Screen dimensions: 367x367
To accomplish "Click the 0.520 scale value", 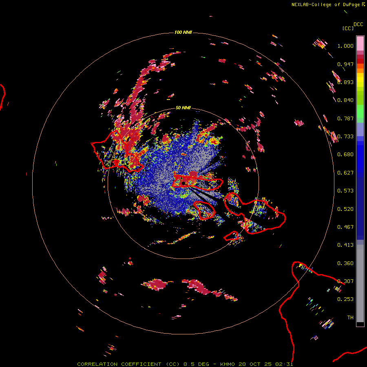I will [x=345, y=209].
